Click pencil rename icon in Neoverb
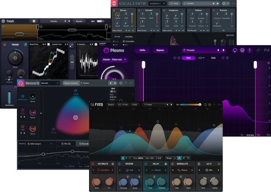Screen dimensions: 271x192 coord(58,83)
